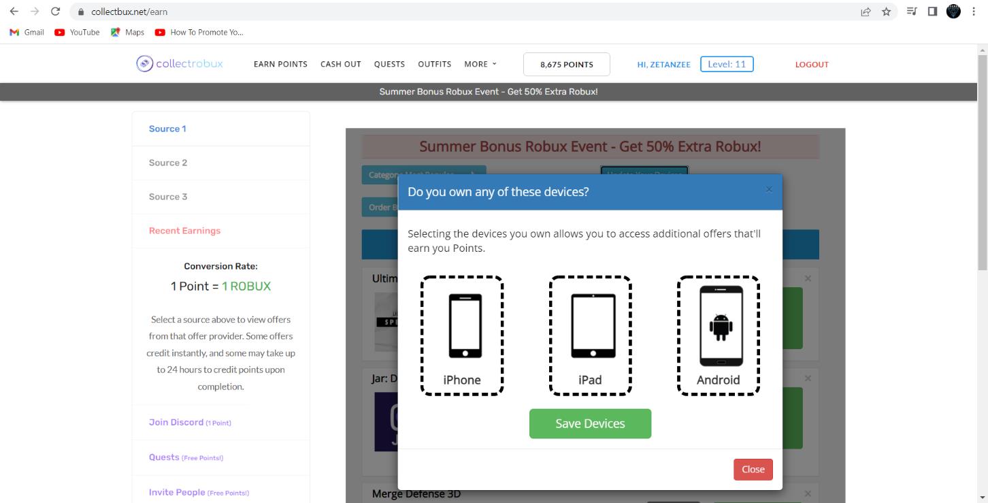Click the green Save Devices button
Image resolution: width=988 pixels, height=503 pixels.
[x=590, y=423]
